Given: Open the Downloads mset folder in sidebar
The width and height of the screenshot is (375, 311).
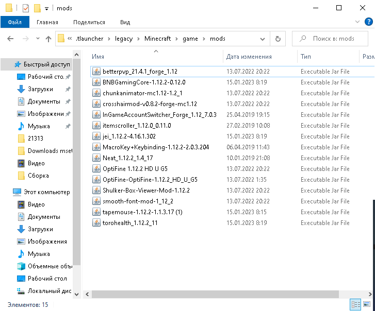Looking at the screenshot, I should pyautogui.click(x=45, y=150).
